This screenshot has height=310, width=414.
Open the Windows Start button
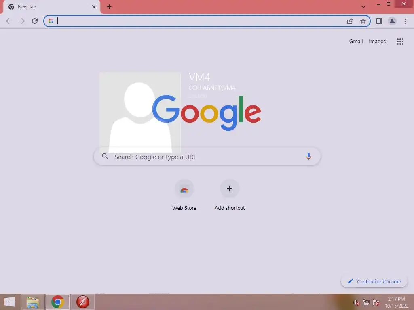tap(10, 302)
